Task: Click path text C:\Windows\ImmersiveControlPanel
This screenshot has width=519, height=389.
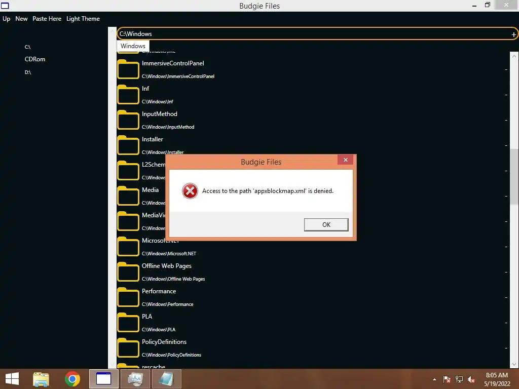Action: (x=178, y=76)
